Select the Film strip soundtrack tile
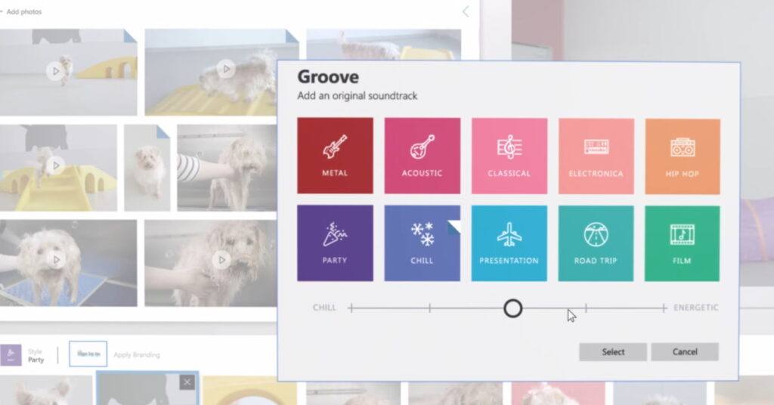The image size is (774, 405). pos(683,244)
